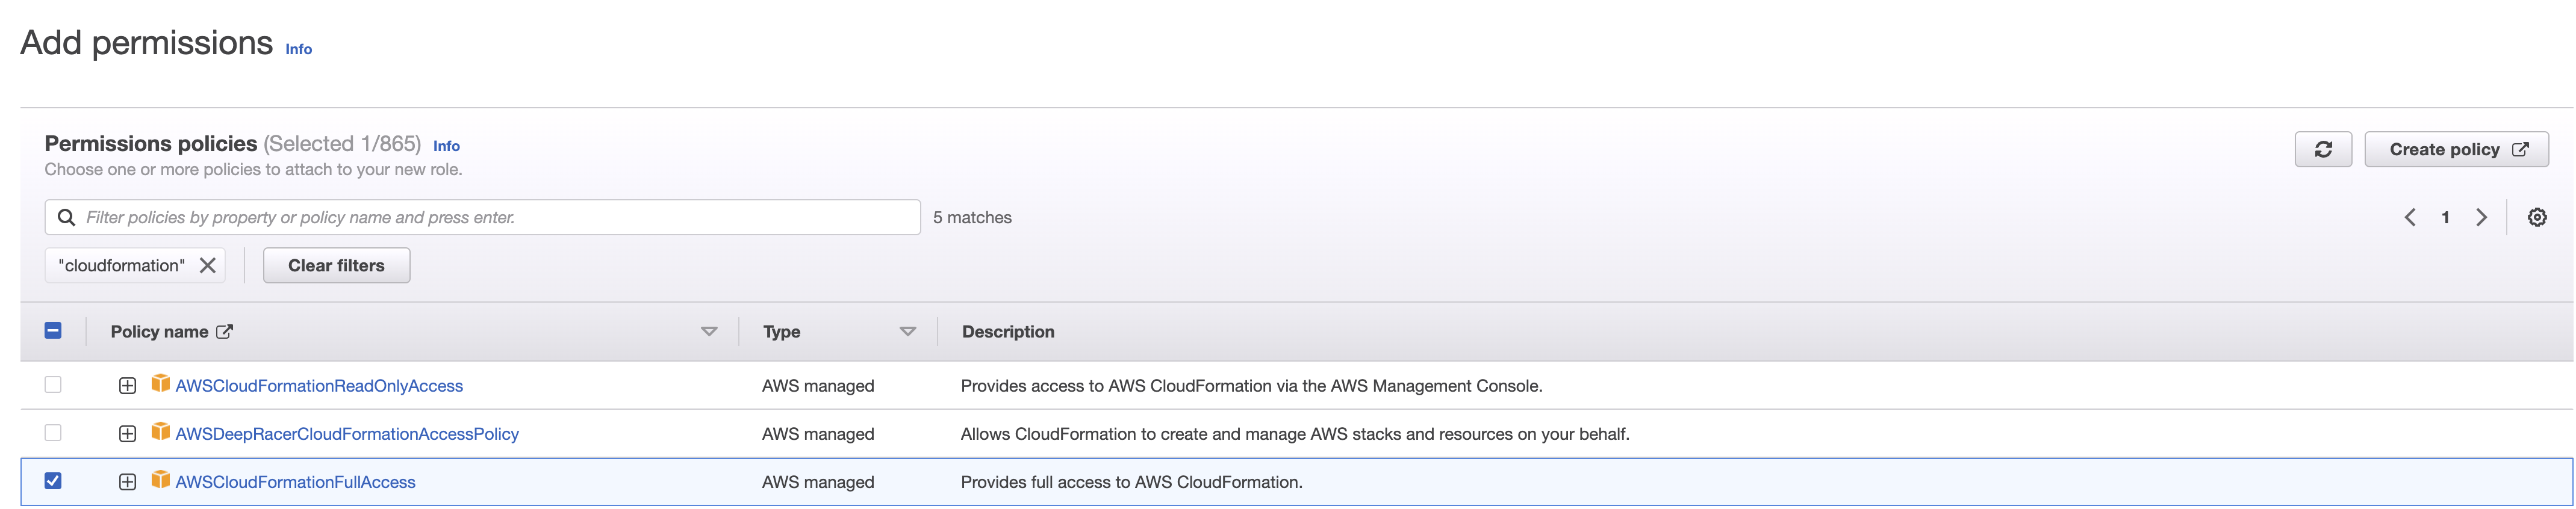Sort by the Policy name column arrow
2576x509 pixels.
[709, 331]
